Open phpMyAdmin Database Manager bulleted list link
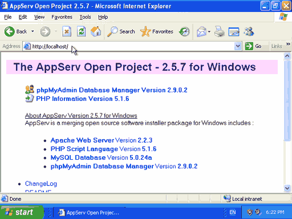 (102, 166)
